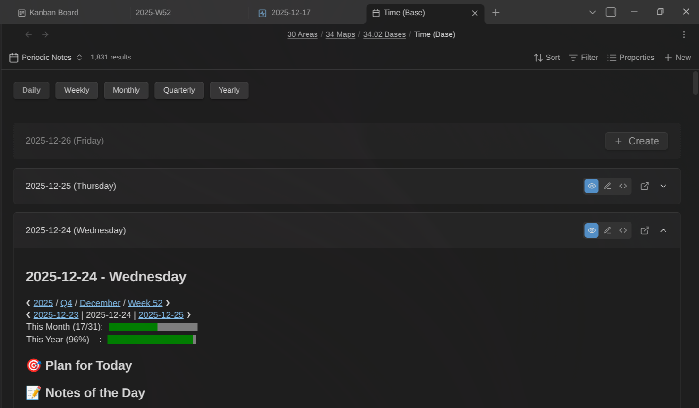Open the 2025 yearly note link
The height and width of the screenshot is (408, 699).
click(43, 303)
